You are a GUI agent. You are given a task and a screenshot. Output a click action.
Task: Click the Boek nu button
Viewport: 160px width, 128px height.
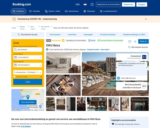pyautogui.click(x=143, y=41)
